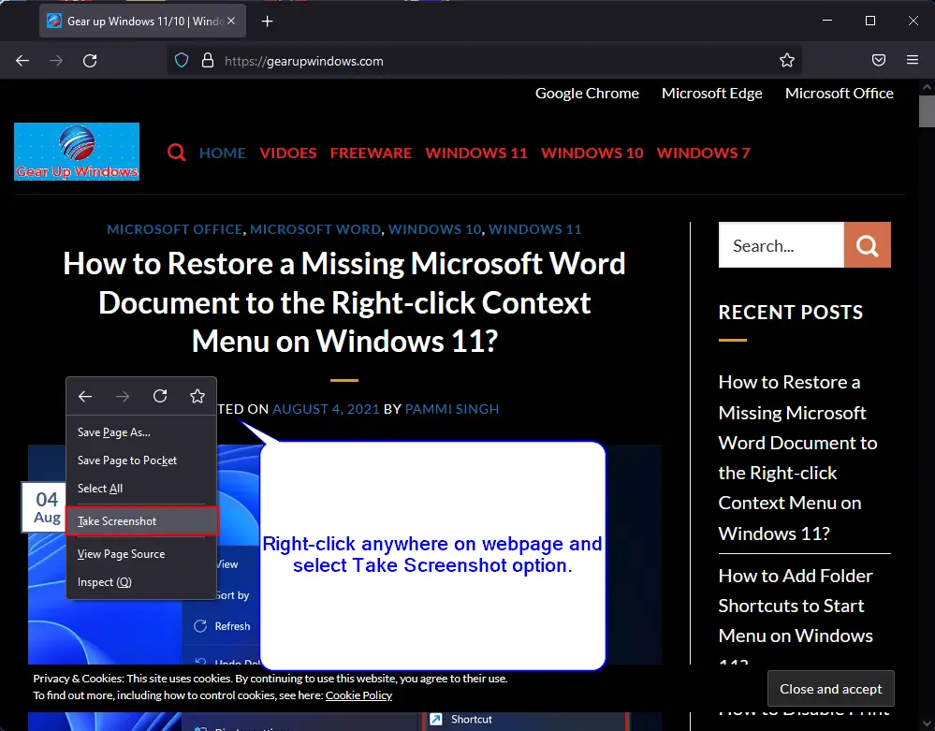
Task: Close the Gear up Windows tab
Action: (231, 21)
